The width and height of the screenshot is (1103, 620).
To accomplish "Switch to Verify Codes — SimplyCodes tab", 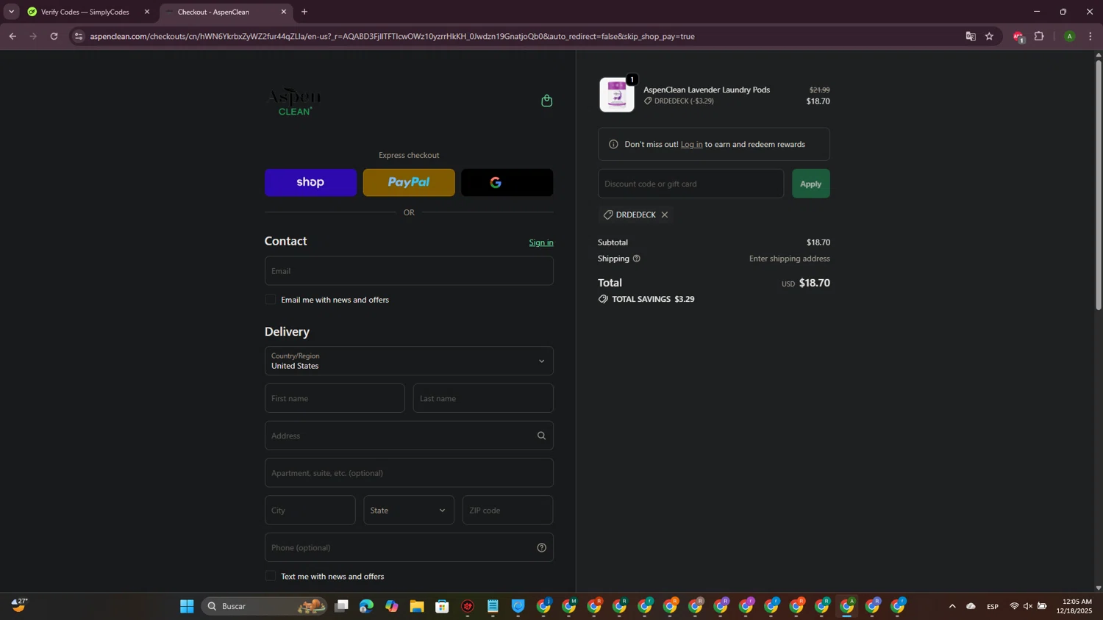I will (85, 12).
